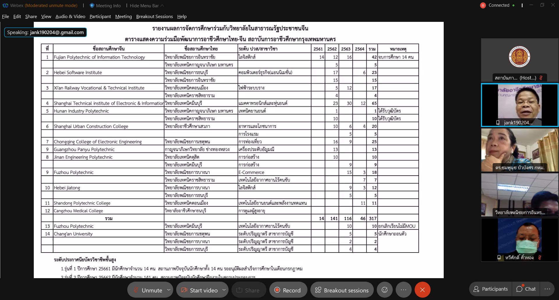Open the Share menu
Screen dimensions: 559x300
(31, 17)
